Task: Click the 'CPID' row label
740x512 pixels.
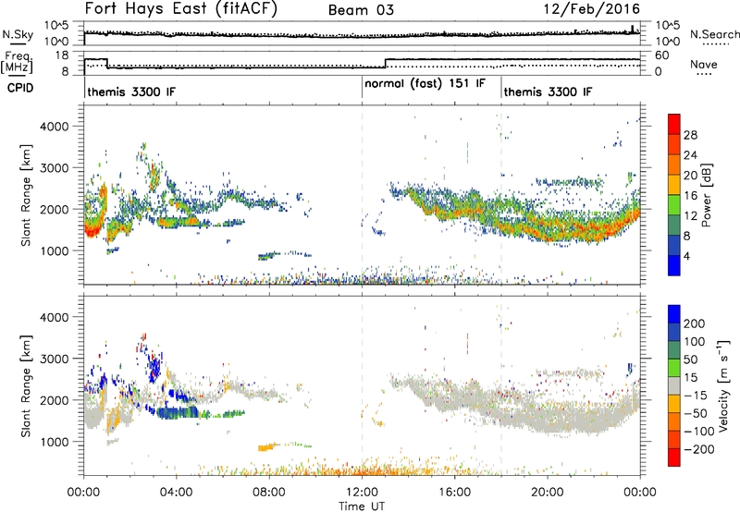Action: coord(20,88)
